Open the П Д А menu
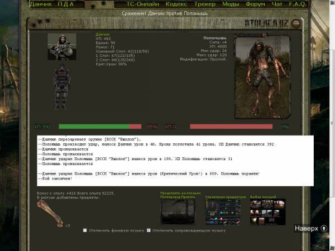This screenshot has height=251, width=335. (x=69, y=4)
